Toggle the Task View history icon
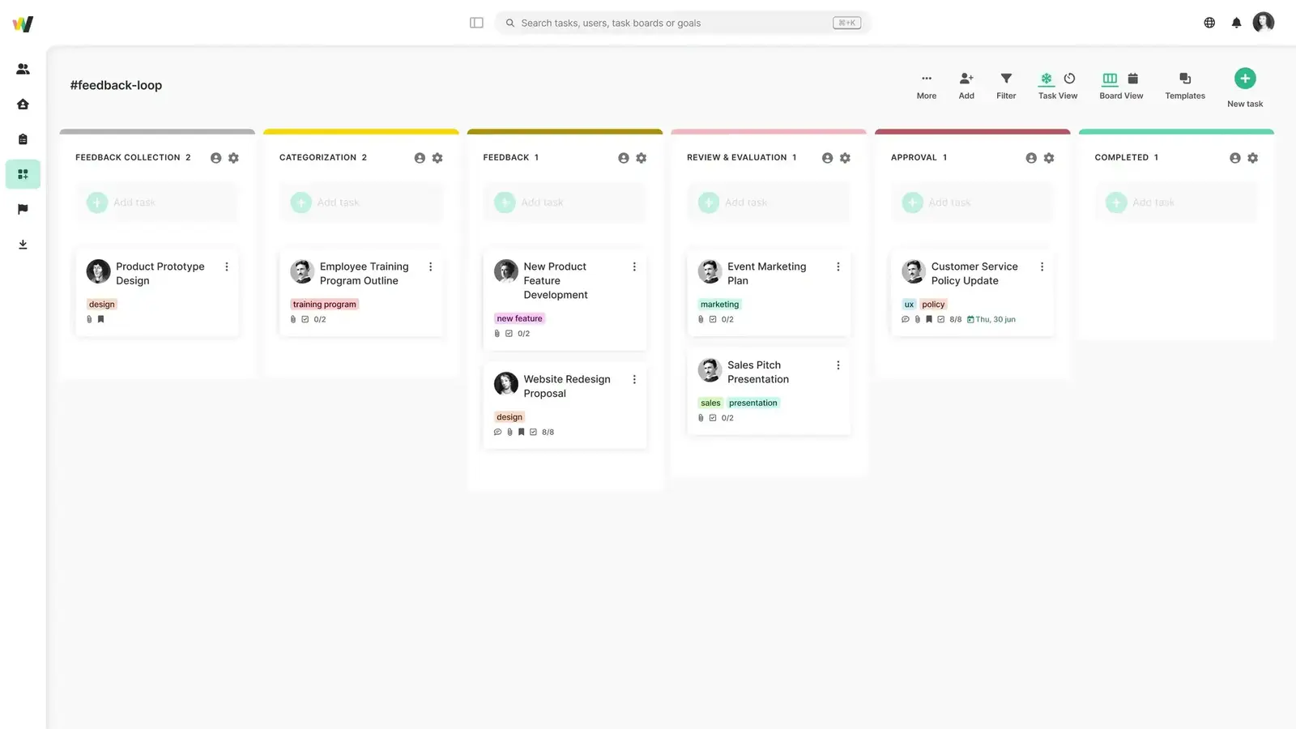The image size is (1296, 729). coord(1069,79)
